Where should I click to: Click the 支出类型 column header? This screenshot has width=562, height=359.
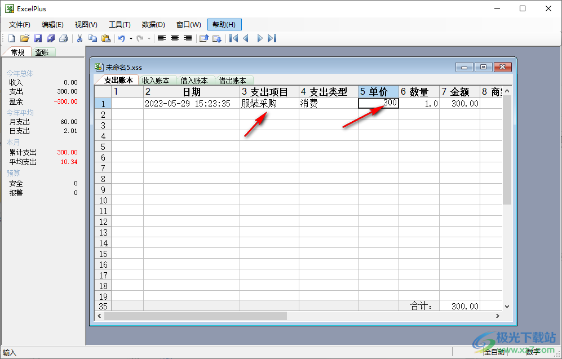(x=328, y=92)
